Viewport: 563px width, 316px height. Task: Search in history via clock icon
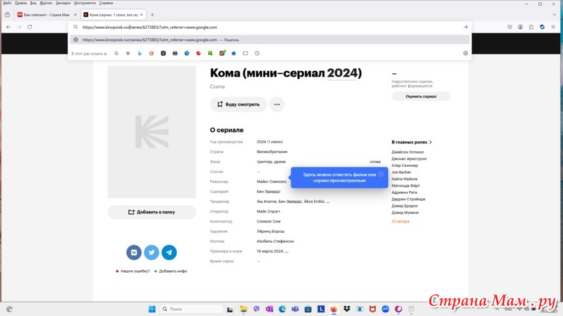tap(257, 53)
